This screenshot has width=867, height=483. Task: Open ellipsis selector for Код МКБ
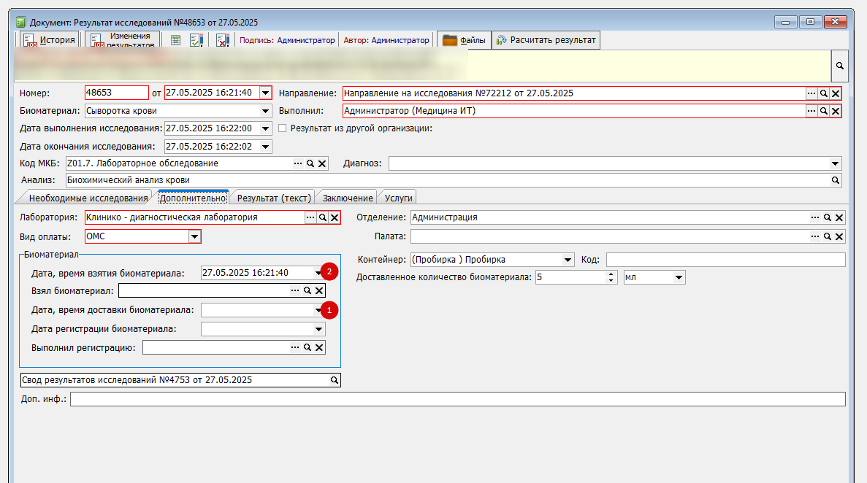point(298,163)
